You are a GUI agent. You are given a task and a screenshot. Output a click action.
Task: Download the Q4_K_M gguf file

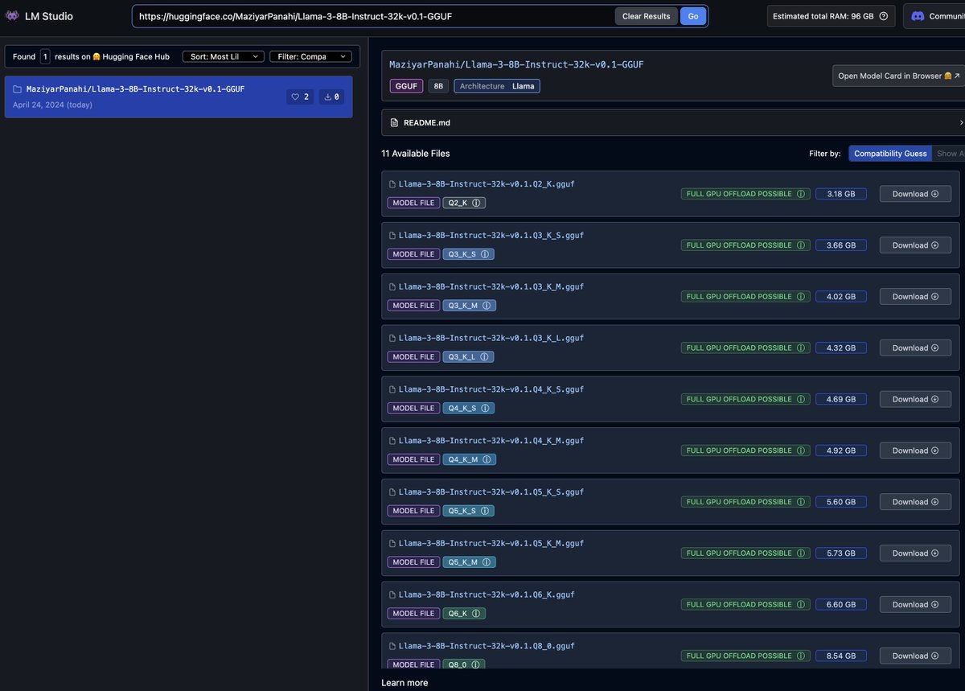(915, 450)
